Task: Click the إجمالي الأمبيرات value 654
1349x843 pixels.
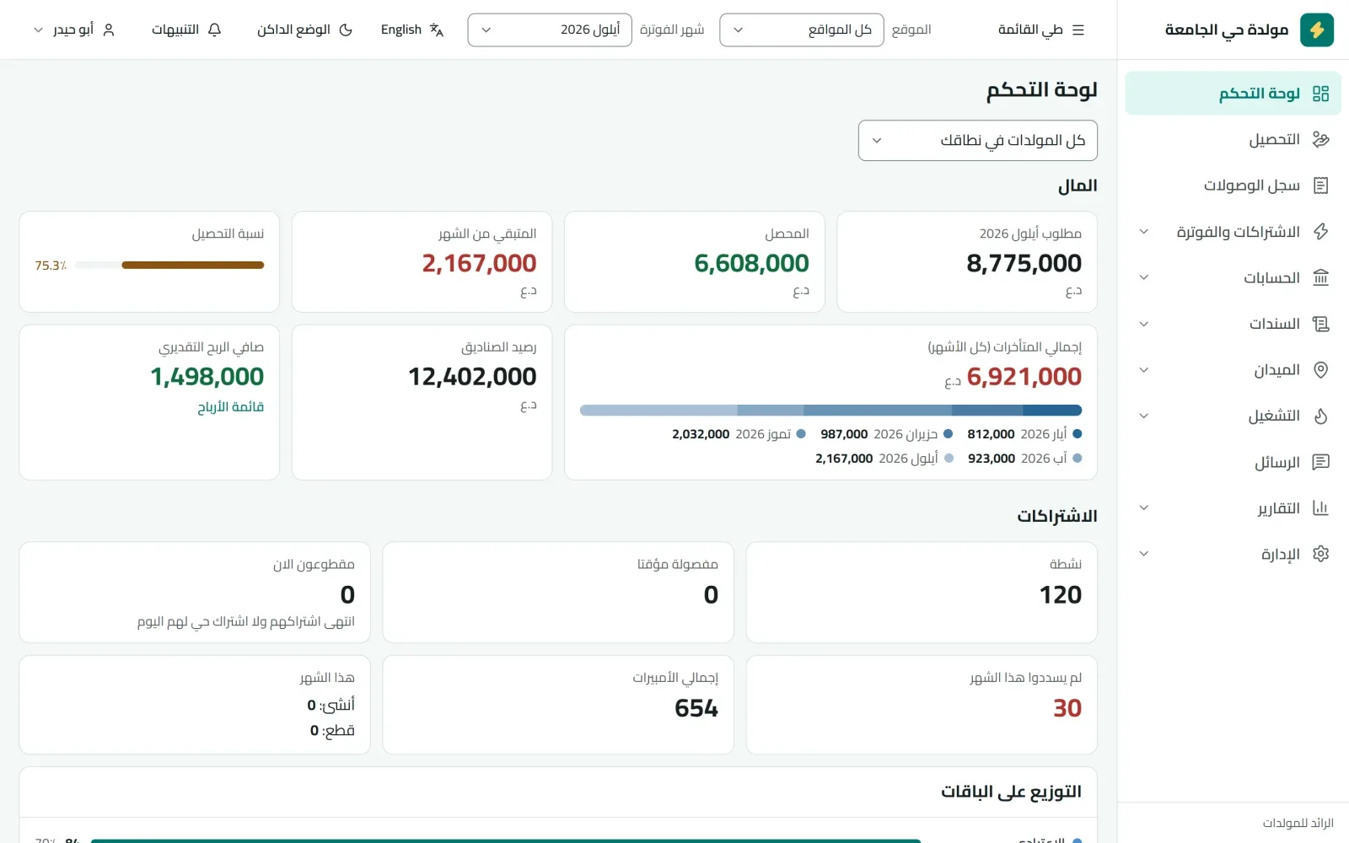Action: point(696,708)
